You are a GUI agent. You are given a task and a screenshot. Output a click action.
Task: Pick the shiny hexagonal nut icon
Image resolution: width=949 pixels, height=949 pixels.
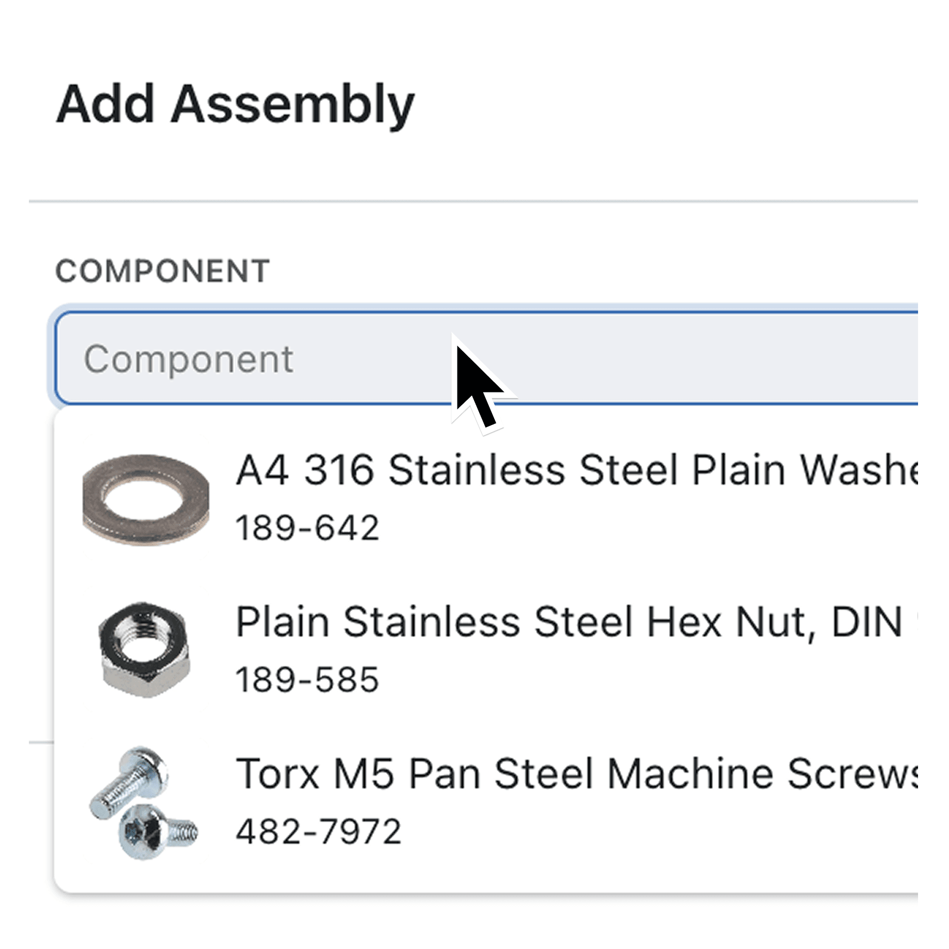[x=144, y=650]
